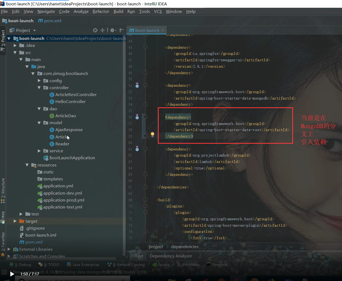Expand Scratches and Consoles node
Image resolution: width=342 pixels, height=281 pixels.
(x=9, y=256)
